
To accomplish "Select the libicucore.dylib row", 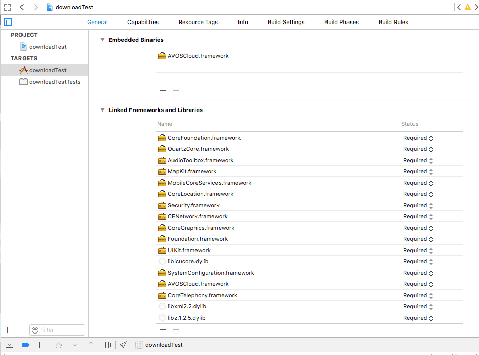I will click(310, 261).
